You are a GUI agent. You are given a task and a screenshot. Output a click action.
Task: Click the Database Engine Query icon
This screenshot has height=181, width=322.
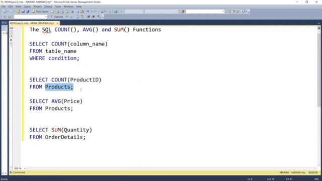click(52, 12)
